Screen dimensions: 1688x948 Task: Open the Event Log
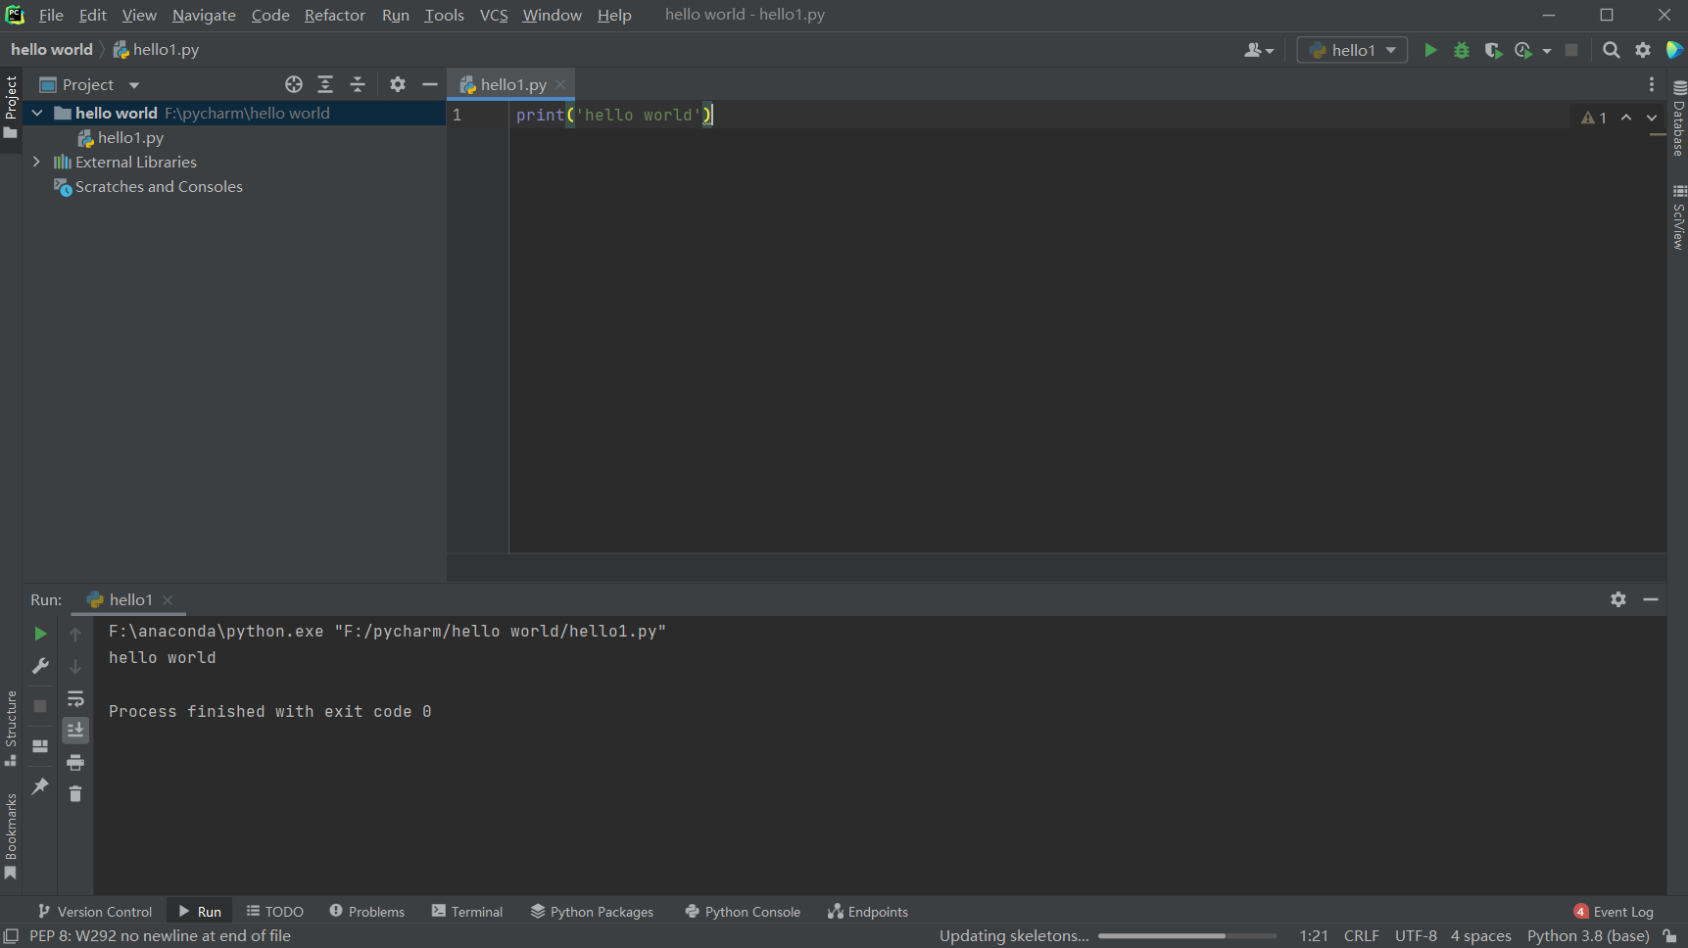1614,912
